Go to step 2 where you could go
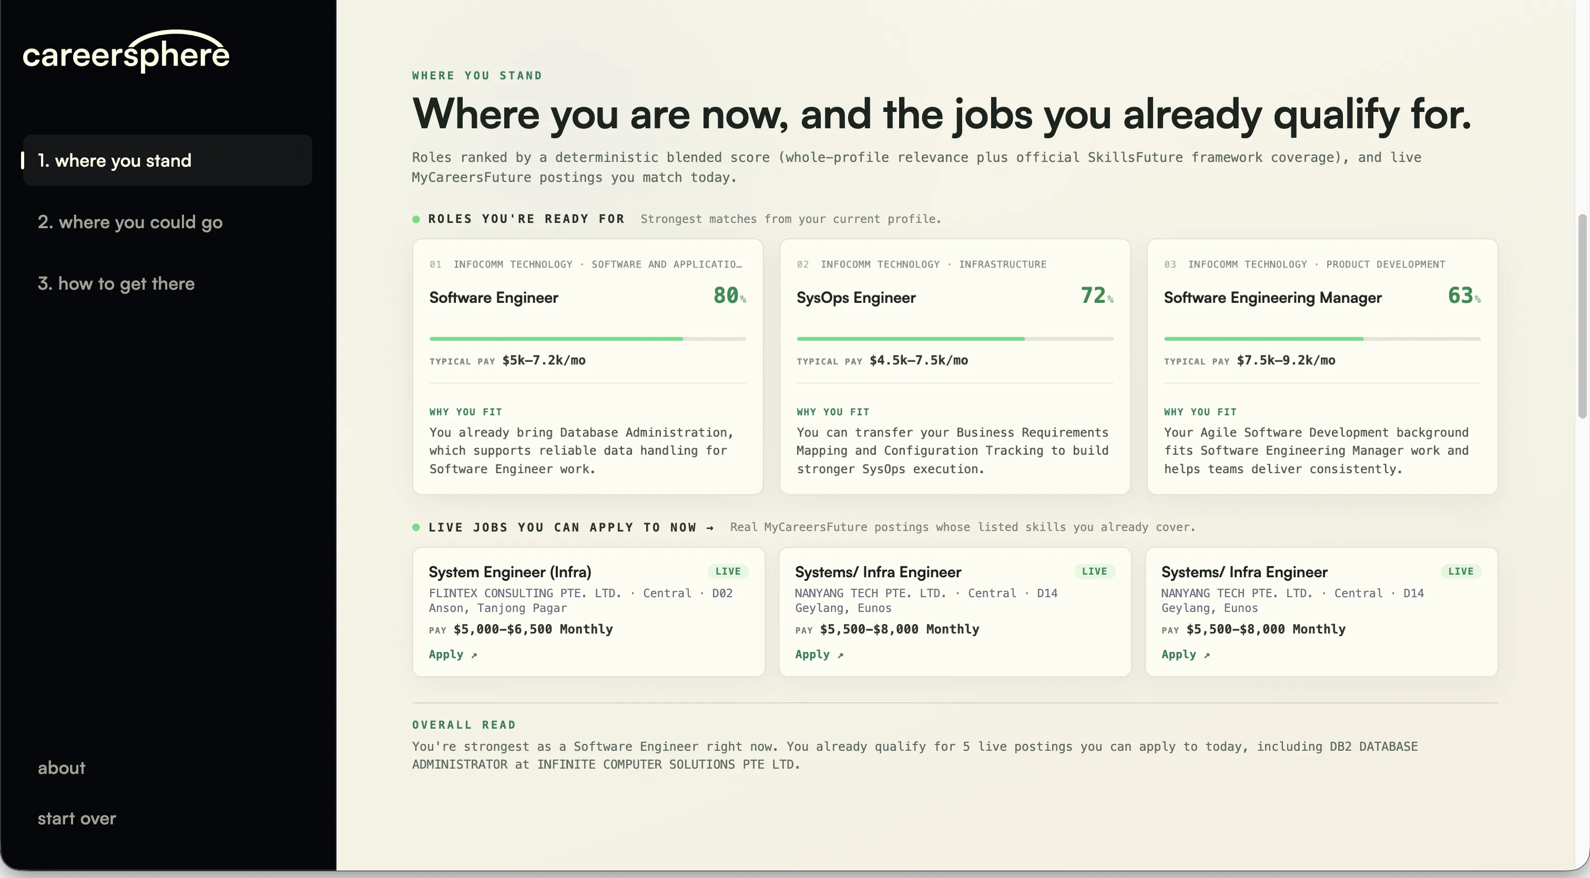This screenshot has height=878, width=1590. pyautogui.click(x=130, y=222)
